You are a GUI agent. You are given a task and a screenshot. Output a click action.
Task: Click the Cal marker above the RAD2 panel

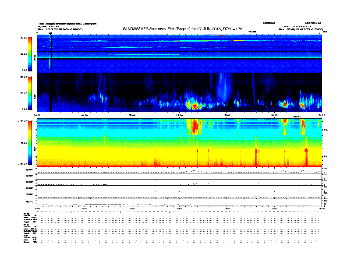[x=50, y=33]
